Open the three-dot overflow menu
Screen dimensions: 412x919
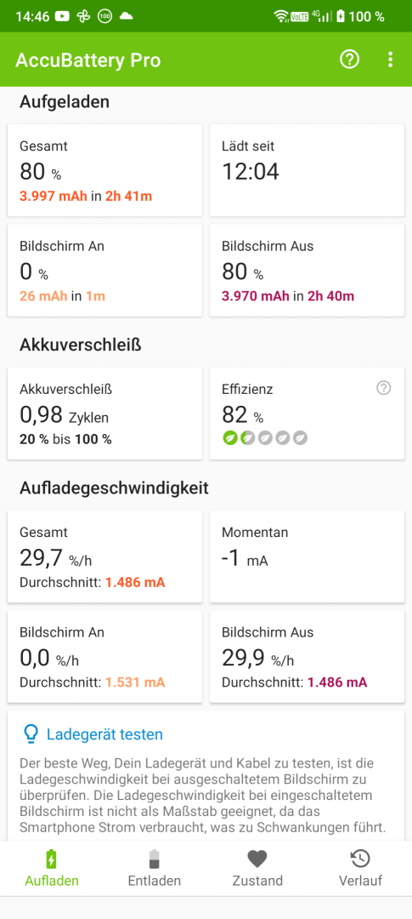point(391,60)
